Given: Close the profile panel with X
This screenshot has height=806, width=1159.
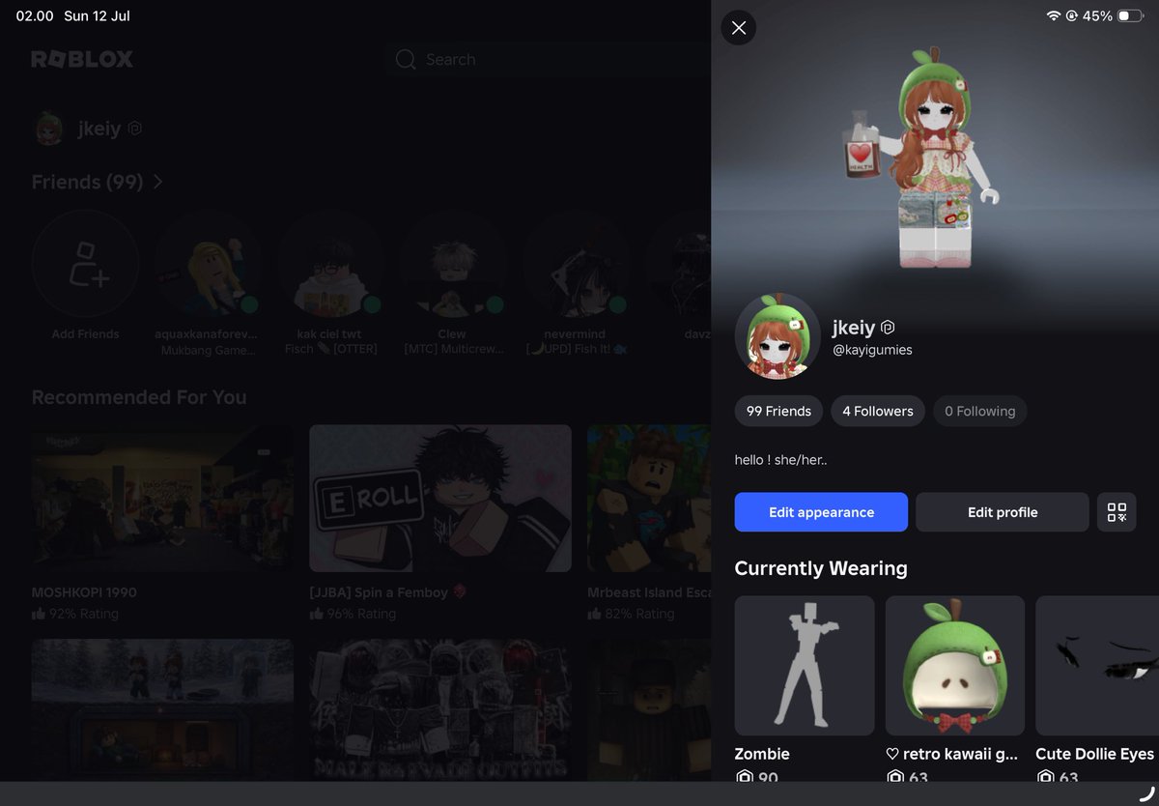Looking at the screenshot, I should click(739, 28).
